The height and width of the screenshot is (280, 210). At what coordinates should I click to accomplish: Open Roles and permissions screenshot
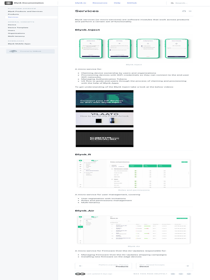[134, 174]
